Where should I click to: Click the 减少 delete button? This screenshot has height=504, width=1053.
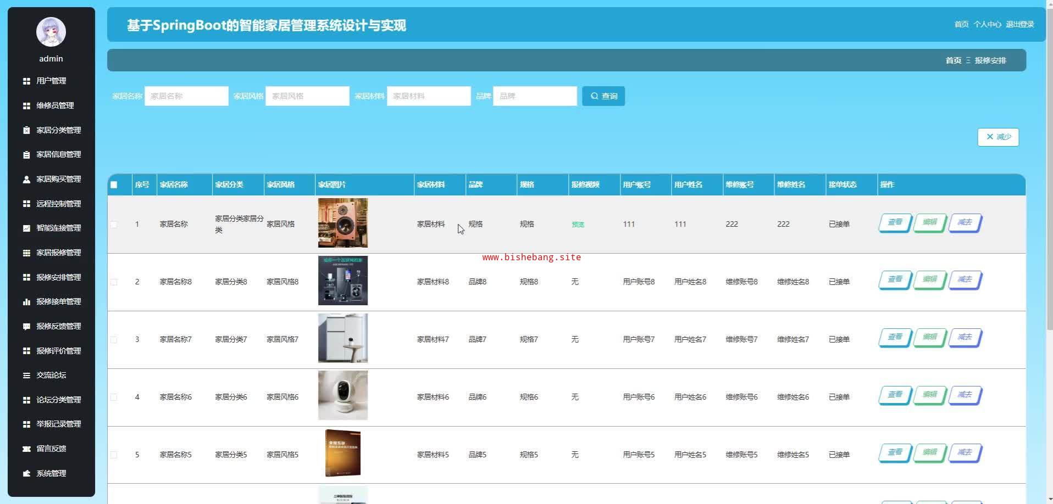tap(998, 137)
